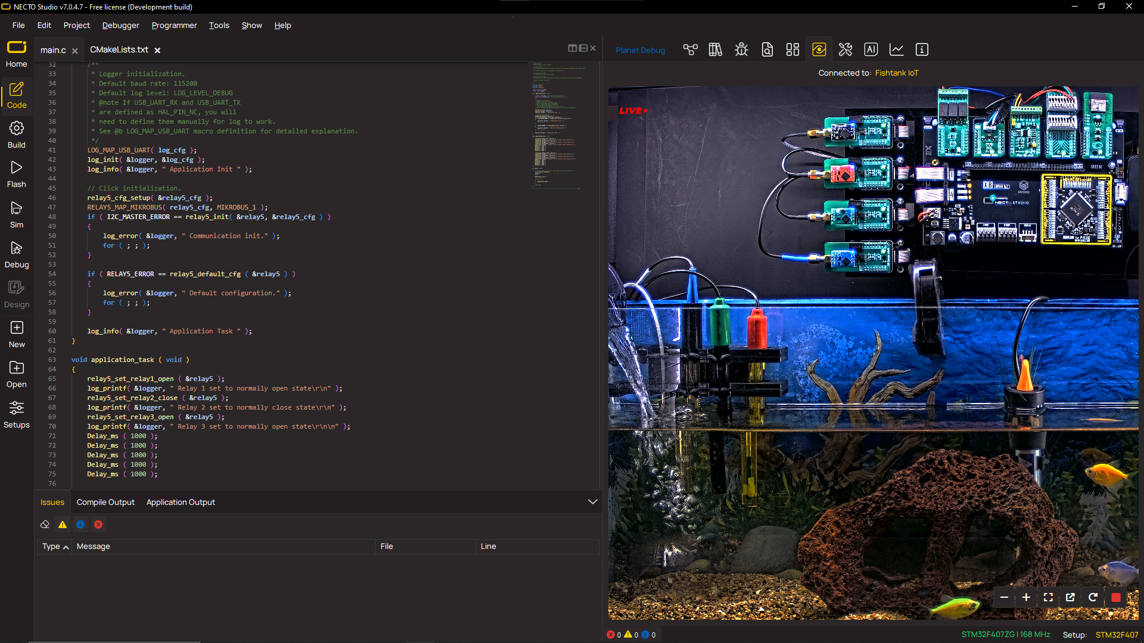
Task: Open the Debugger menu
Action: coord(120,26)
